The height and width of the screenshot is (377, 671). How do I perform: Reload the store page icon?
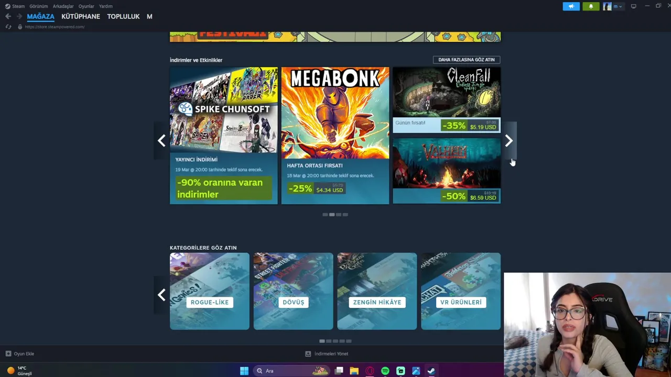pyautogui.click(x=8, y=27)
